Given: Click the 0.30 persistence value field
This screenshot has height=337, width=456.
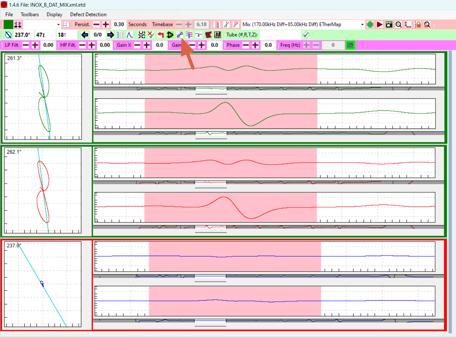Looking at the screenshot, I should (x=119, y=24).
